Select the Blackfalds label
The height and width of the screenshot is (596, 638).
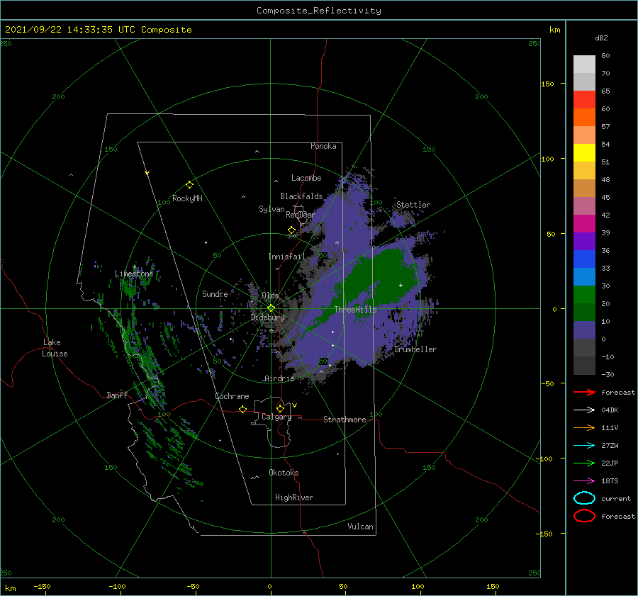click(301, 196)
